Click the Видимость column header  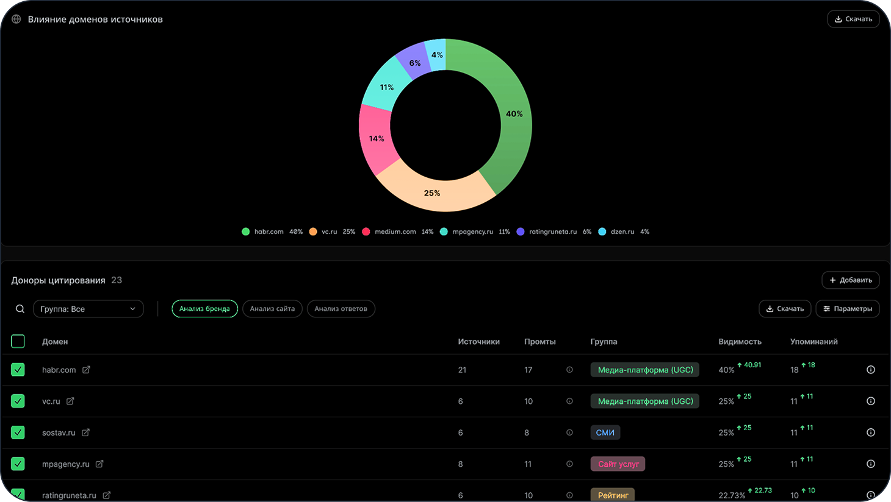(x=740, y=342)
